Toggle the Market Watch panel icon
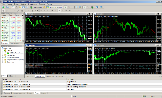Viewport: 162px width, 98px height. [x=13, y=7]
